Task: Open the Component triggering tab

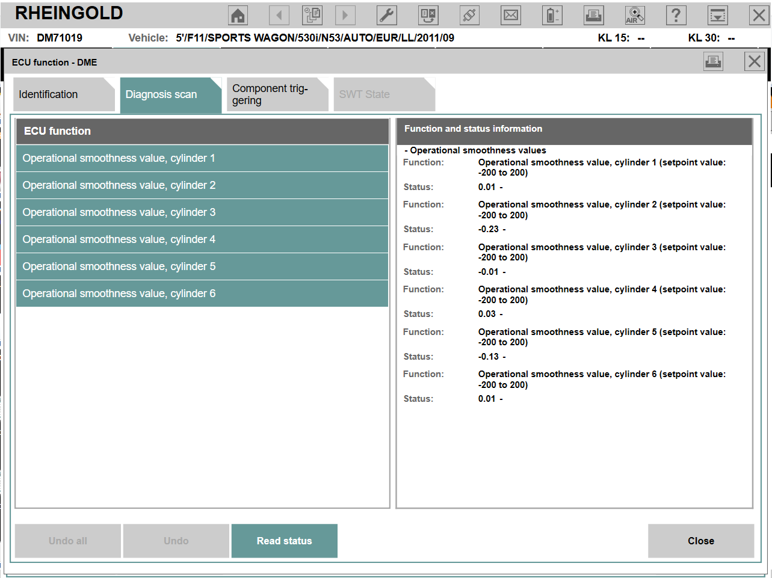Action: click(x=277, y=94)
